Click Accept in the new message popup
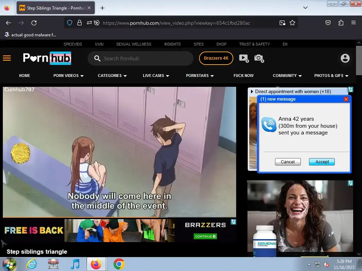 point(322,162)
